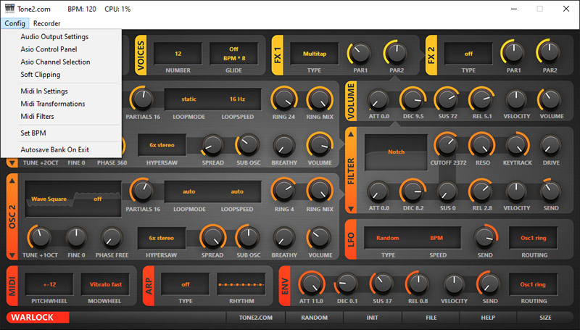Open the filter type Notch selector
This screenshot has width=580, height=330.
pos(395,152)
